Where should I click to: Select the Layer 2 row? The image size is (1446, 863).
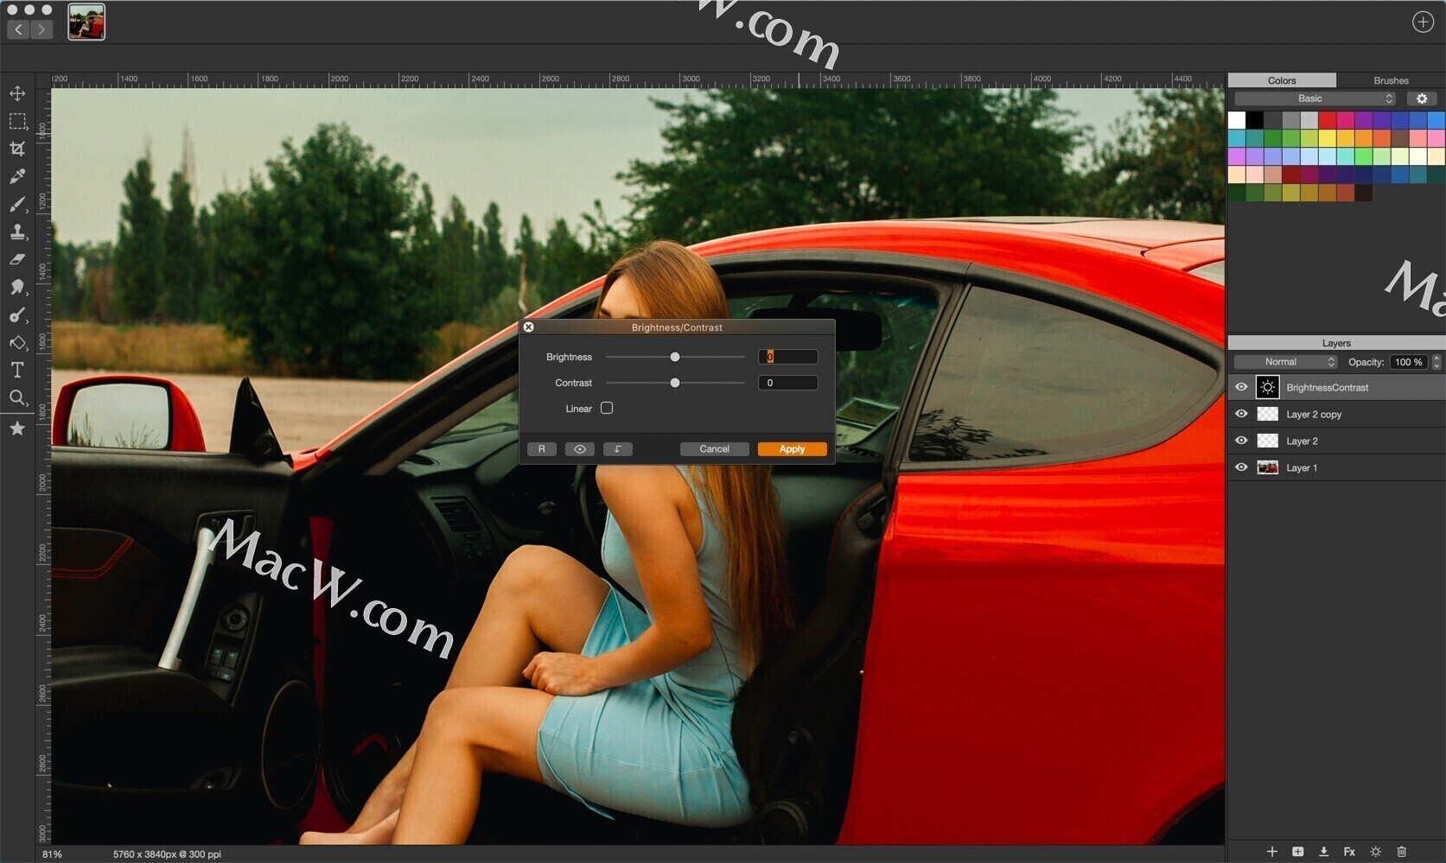pyautogui.click(x=1336, y=441)
